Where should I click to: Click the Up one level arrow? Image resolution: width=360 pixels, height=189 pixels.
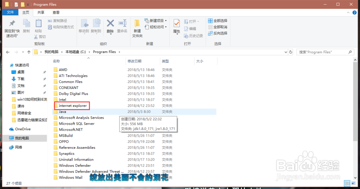point(29,52)
